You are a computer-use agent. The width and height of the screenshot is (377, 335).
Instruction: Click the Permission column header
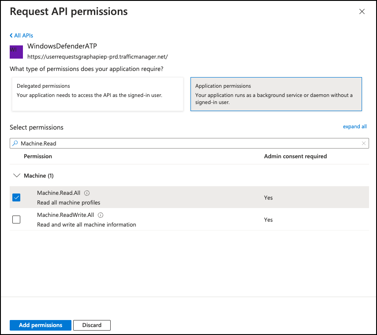tap(38, 156)
